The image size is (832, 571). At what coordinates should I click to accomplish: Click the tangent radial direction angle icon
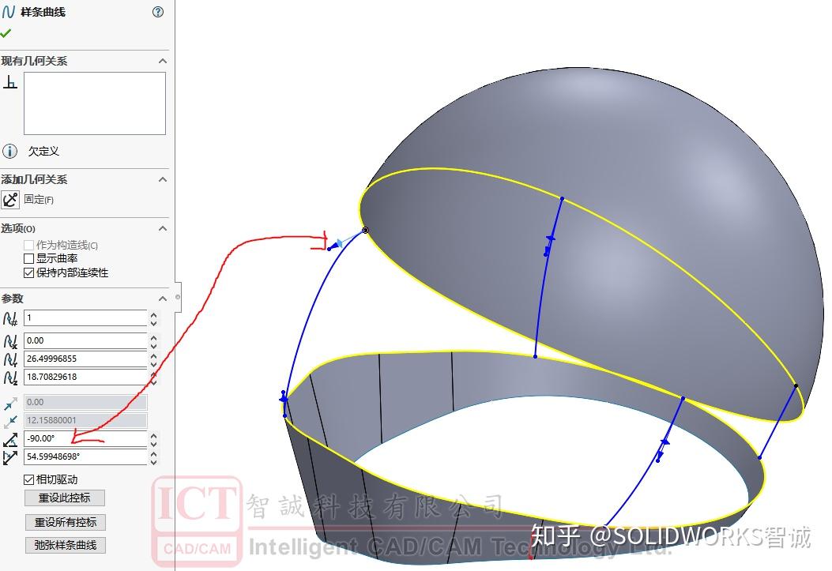coord(9,440)
